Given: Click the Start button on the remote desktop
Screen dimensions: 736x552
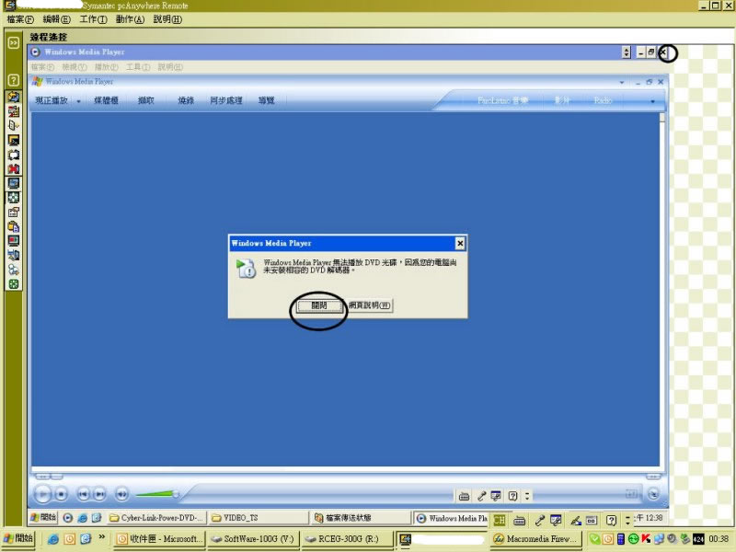Looking at the screenshot, I should [x=43, y=518].
